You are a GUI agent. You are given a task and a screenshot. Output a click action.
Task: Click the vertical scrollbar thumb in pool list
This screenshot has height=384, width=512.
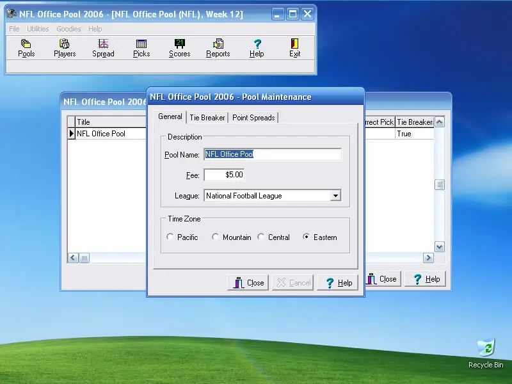pos(440,185)
